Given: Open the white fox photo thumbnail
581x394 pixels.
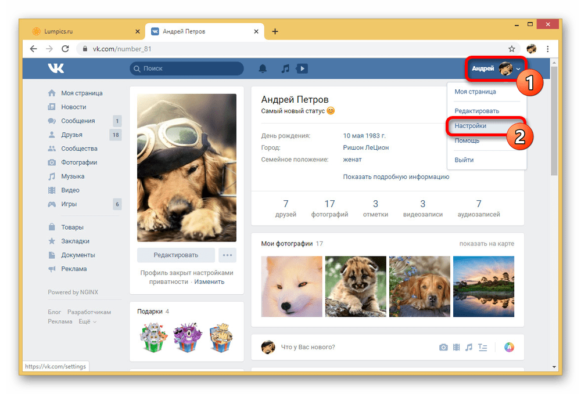Looking at the screenshot, I should (x=292, y=286).
